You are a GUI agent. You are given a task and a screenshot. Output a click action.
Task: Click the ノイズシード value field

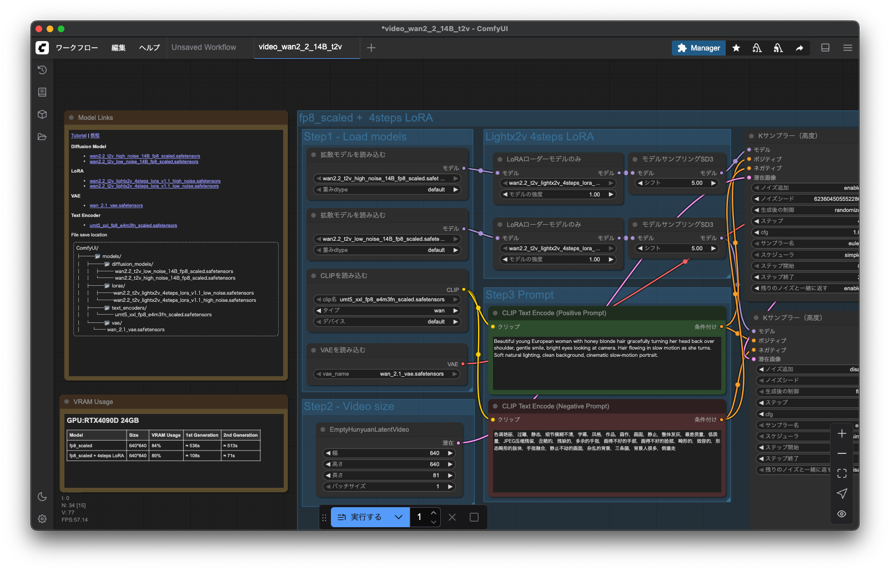coord(806,199)
